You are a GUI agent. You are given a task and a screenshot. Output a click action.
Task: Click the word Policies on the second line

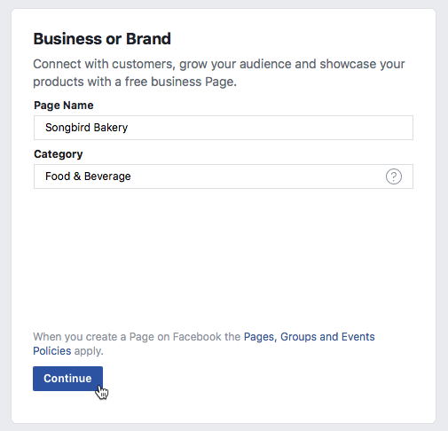pos(52,351)
